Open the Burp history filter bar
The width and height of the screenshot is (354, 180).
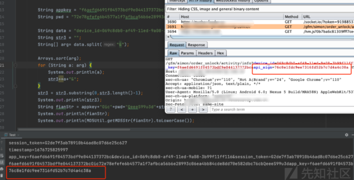click(x=260, y=9)
